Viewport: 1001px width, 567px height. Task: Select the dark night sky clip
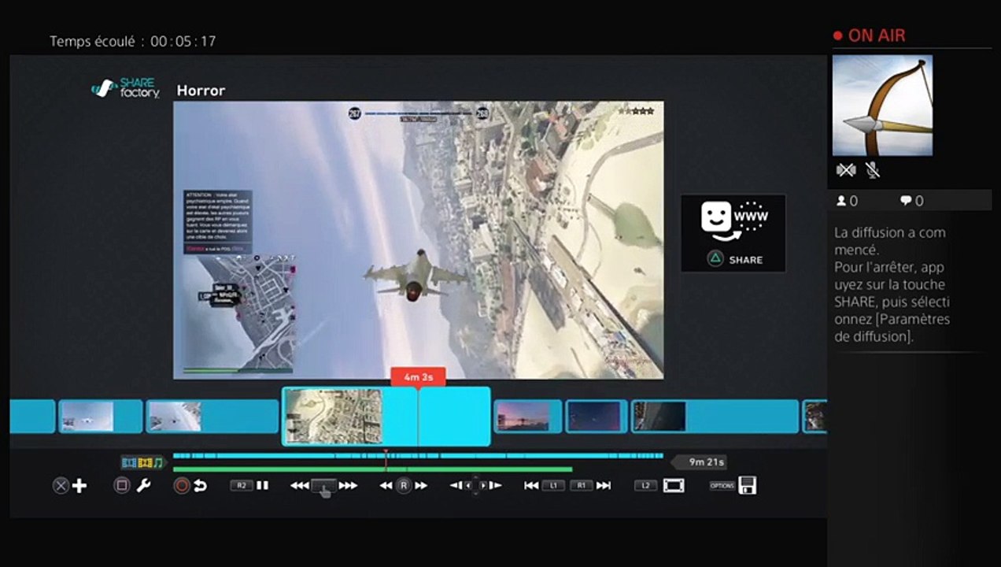click(x=596, y=417)
